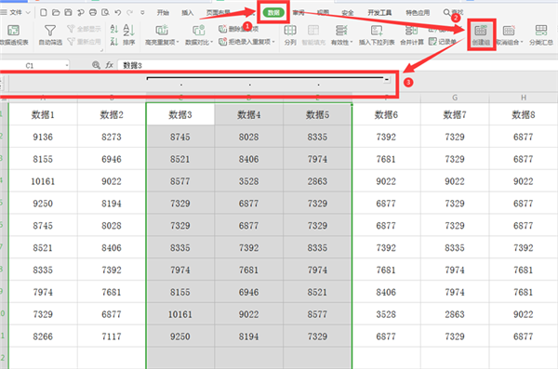Click the print icon in quick toolbar

[93, 12]
